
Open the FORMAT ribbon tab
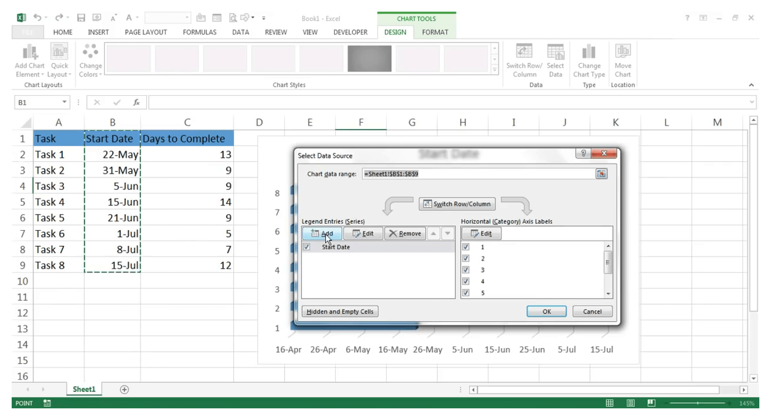[435, 32]
